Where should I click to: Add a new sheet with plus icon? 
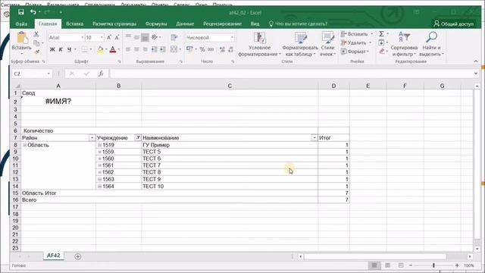click(x=77, y=256)
